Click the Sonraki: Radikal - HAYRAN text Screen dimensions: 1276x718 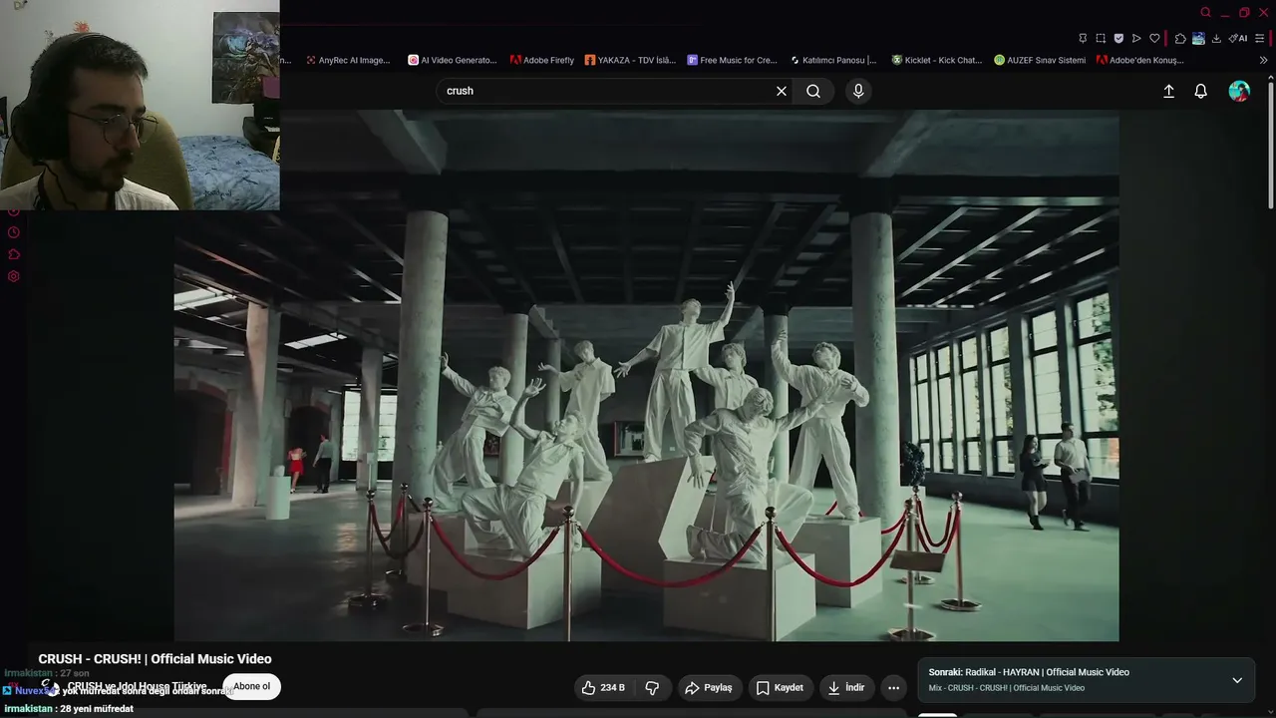click(x=1029, y=672)
